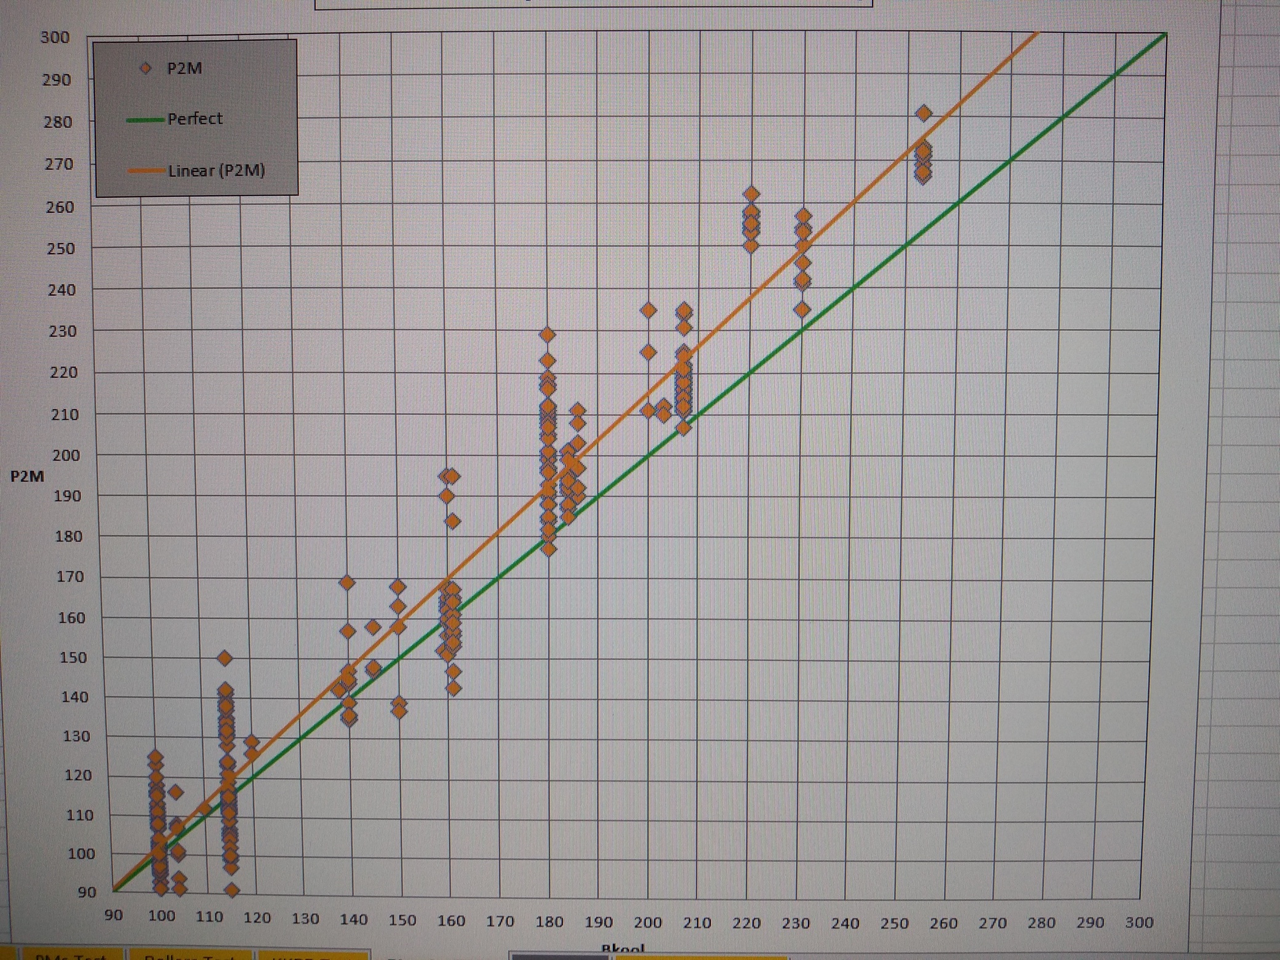Select the P2M vertical axis title
Viewport: 1280px width, 960px height.
pos(27,476)
